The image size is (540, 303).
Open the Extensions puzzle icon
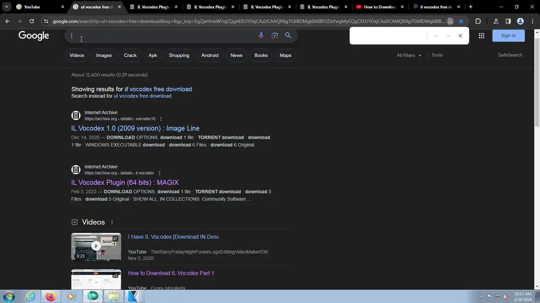[x=478, y=21]
